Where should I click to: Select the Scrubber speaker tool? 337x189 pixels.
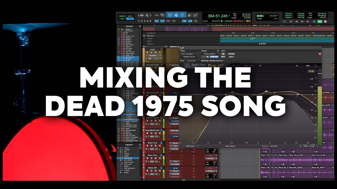click(x=189, y=15)
